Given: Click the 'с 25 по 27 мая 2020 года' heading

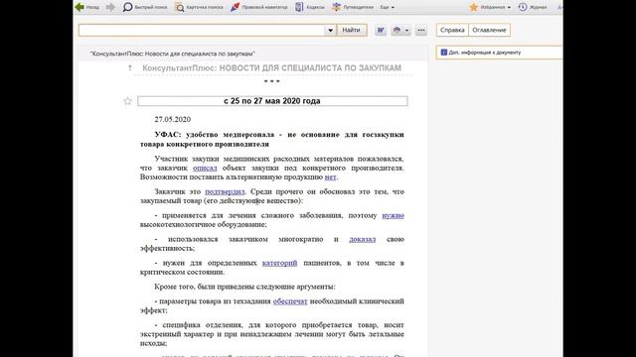Looking at the screenshot, I should tap(272, 101).
